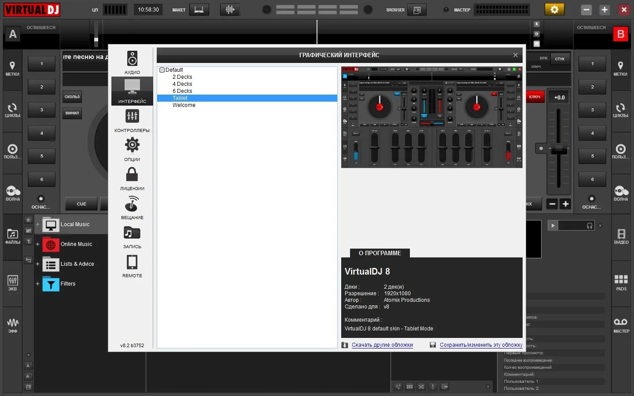Image resolution: width=634 pixels, height=396 pixels.
Task: Expand the Local Music folder
Action: (x=37, y=224)
